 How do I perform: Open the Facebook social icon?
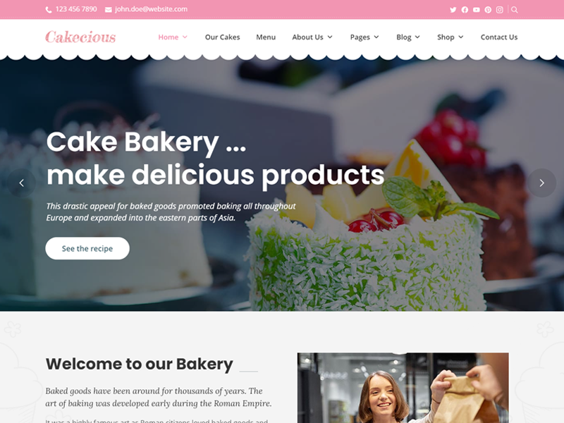click(465, 10)
